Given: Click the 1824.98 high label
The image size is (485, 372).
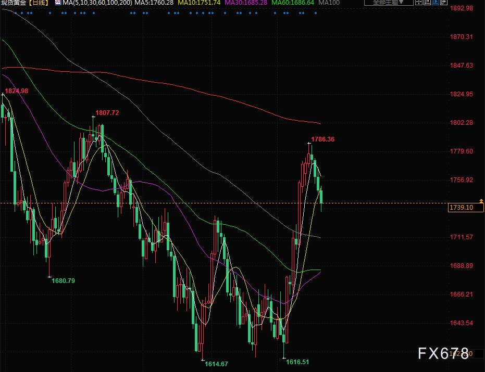Looking at the screenshot, I should pos(16,91).
